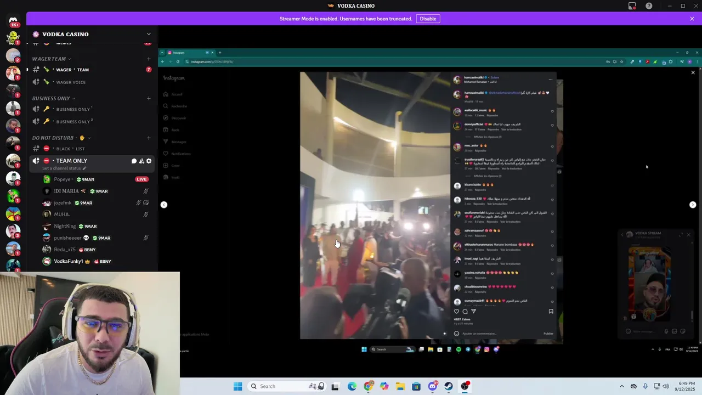Click the invite people icon on TEAM ONLY

[x=141, y=161]
